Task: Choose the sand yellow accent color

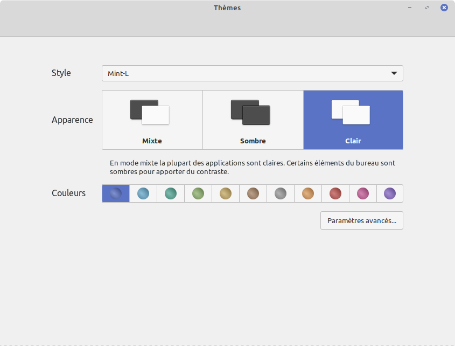Action: 226,193
